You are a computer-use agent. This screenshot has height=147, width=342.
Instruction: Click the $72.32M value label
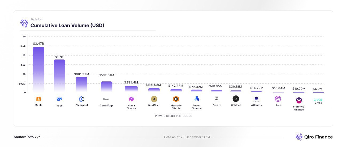point(196,87)
